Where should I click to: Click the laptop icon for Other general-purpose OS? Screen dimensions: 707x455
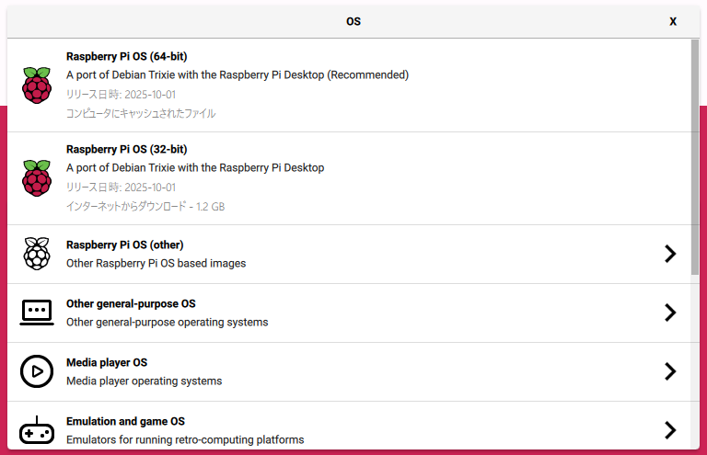[37, 313]
